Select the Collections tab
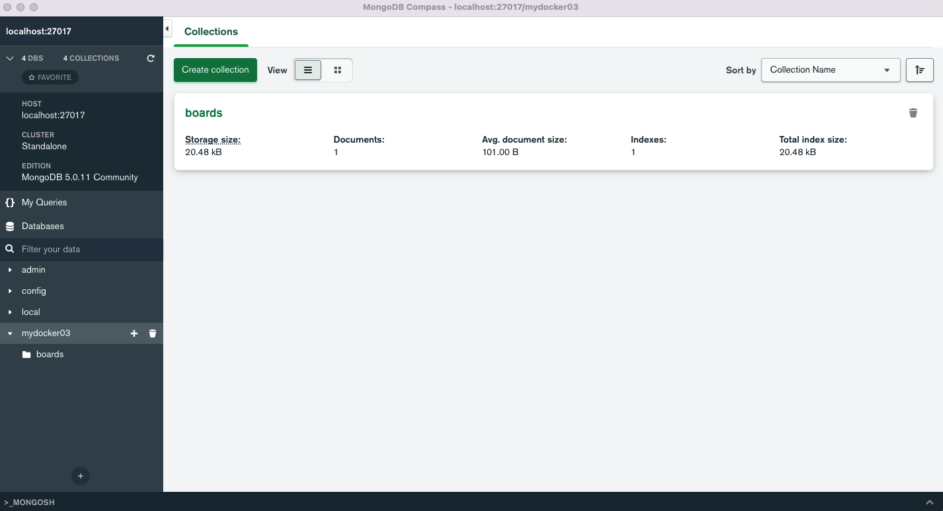This screenshot has width=943, height=511. click(x=211, y=32)
